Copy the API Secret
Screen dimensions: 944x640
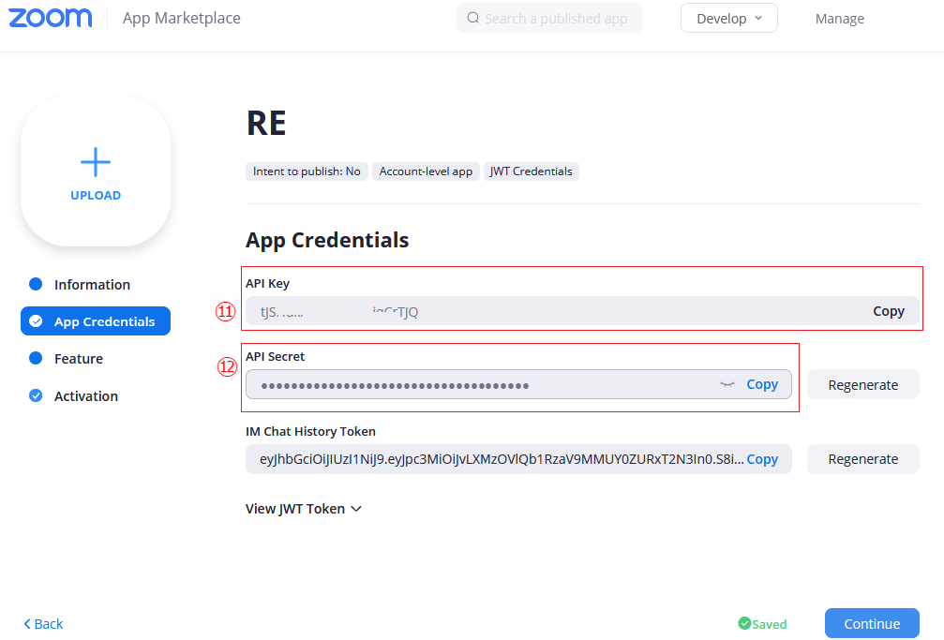[x=761, y=384]
